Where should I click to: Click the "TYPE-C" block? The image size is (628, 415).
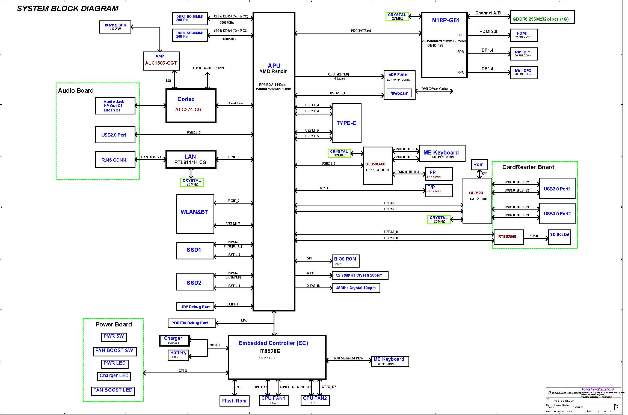click(x=346, y=123)
